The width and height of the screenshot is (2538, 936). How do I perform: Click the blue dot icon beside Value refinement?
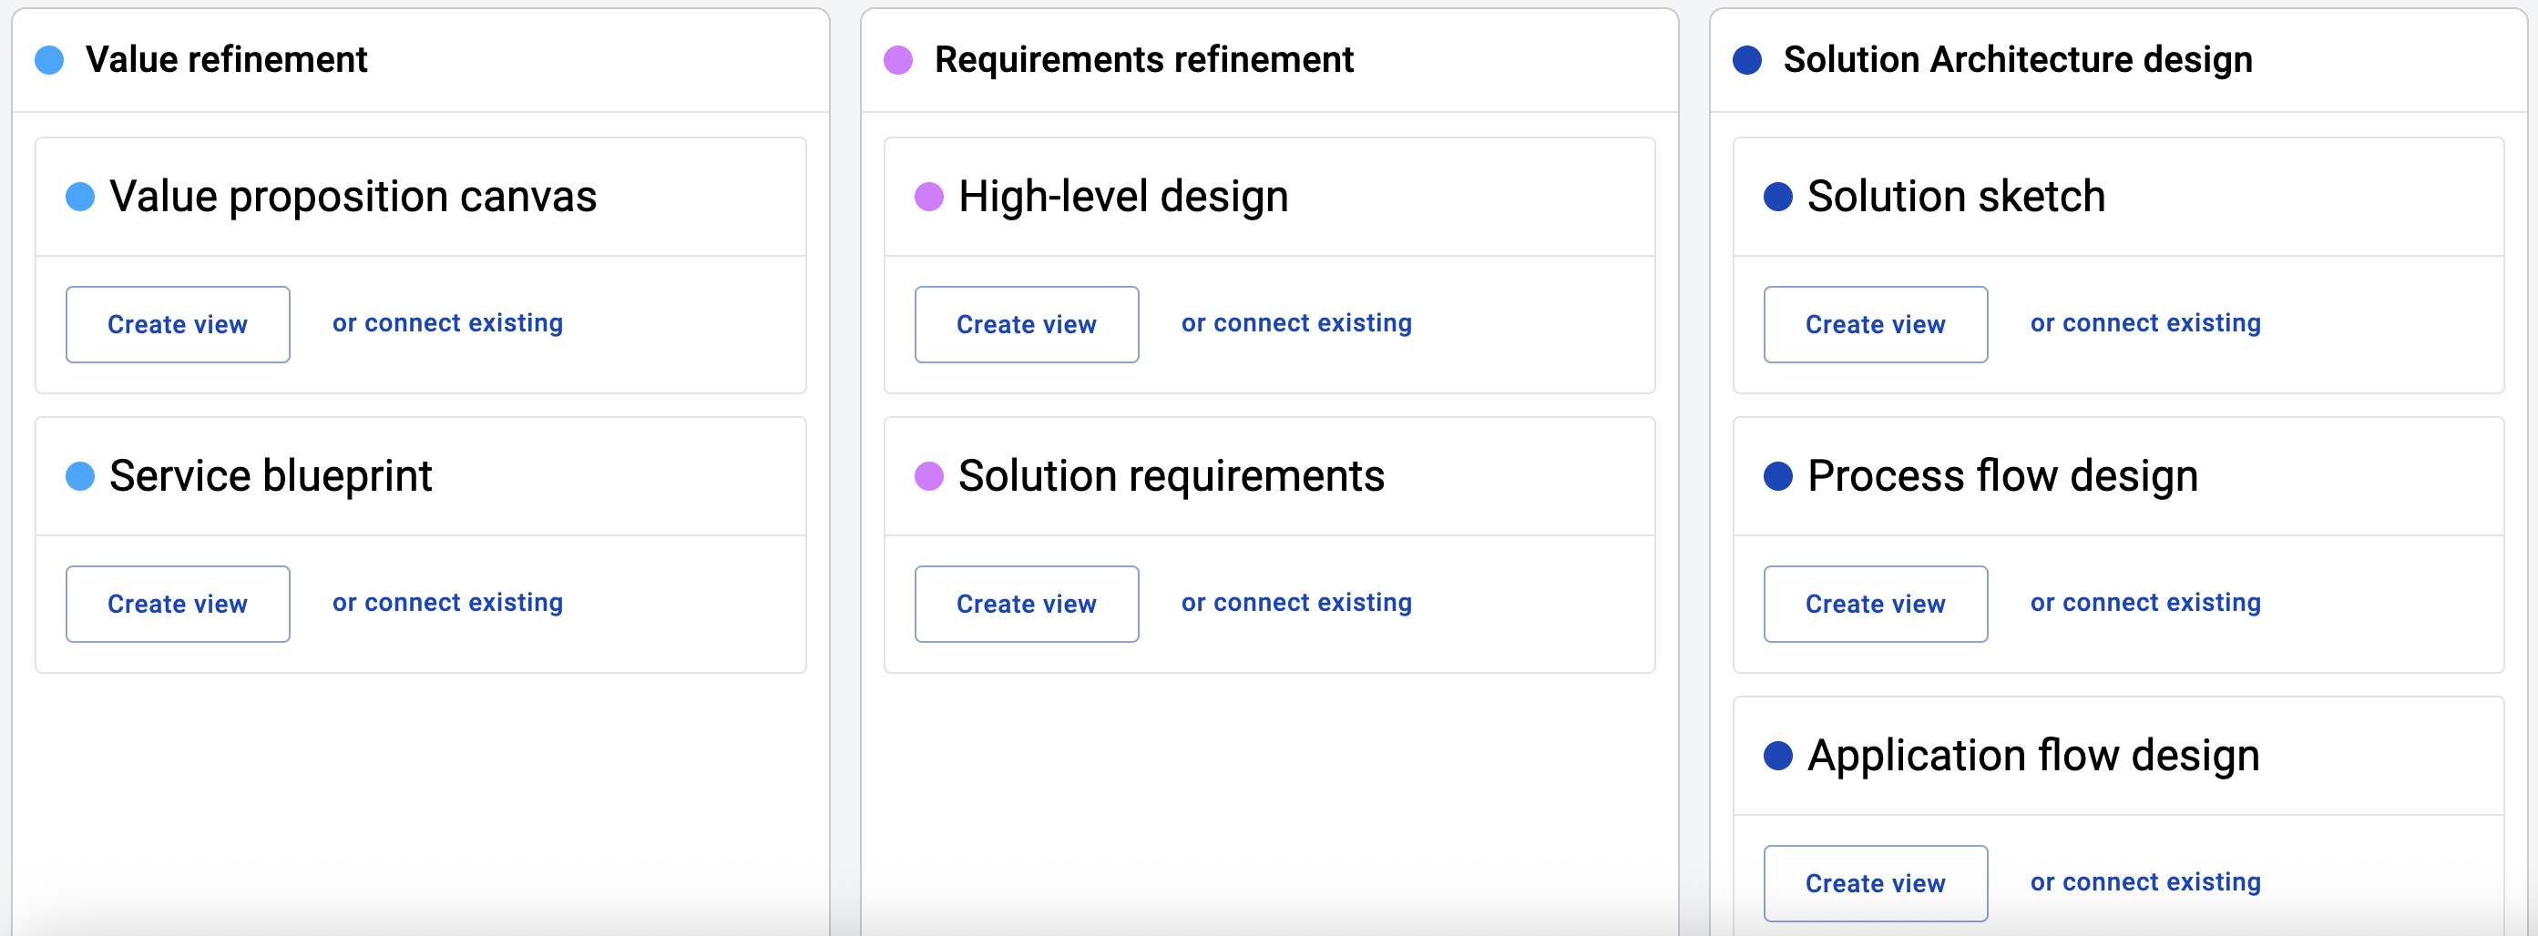(x=48, y=61)
